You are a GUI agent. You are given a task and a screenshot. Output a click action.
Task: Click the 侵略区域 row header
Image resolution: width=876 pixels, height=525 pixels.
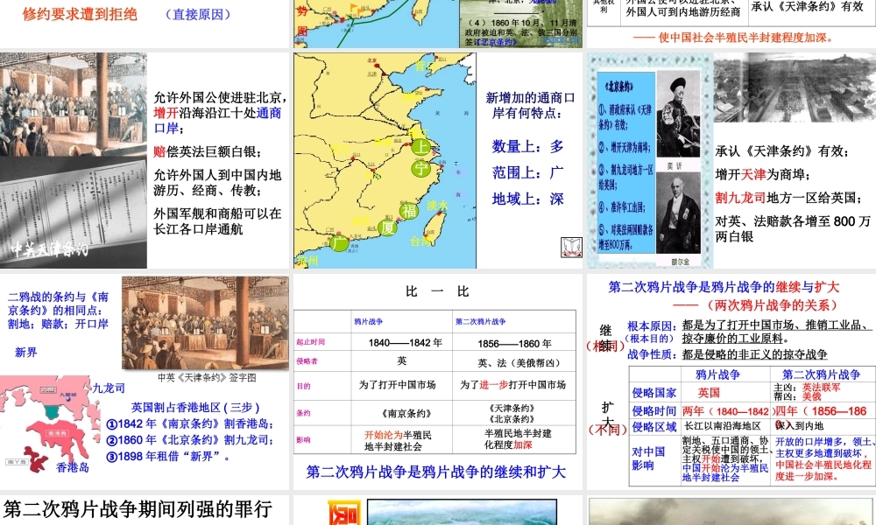click(653, 427)
